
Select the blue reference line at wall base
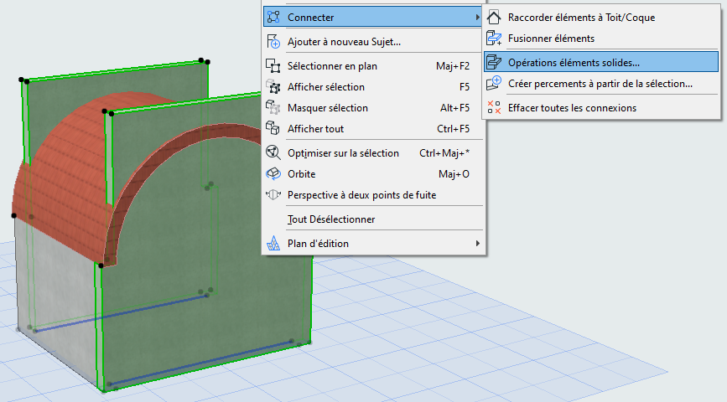(x=201, y=362)
